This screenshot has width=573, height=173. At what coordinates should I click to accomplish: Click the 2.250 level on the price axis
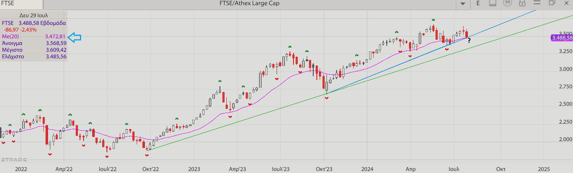tap(565, 122)
